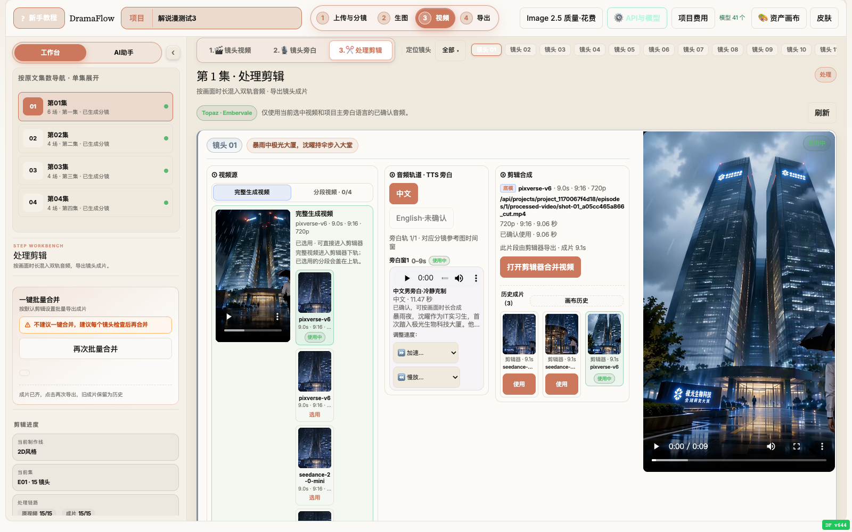Viewport: 852px width, 532px height.
Task: Open the 加速 speed dropdown
Action: point(426,353)
